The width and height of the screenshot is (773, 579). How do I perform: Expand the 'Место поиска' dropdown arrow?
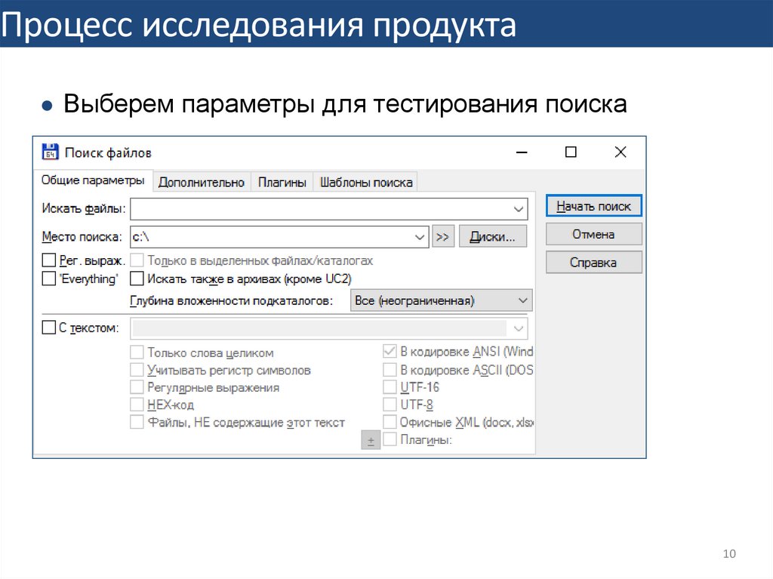click(x=420, y=237)
